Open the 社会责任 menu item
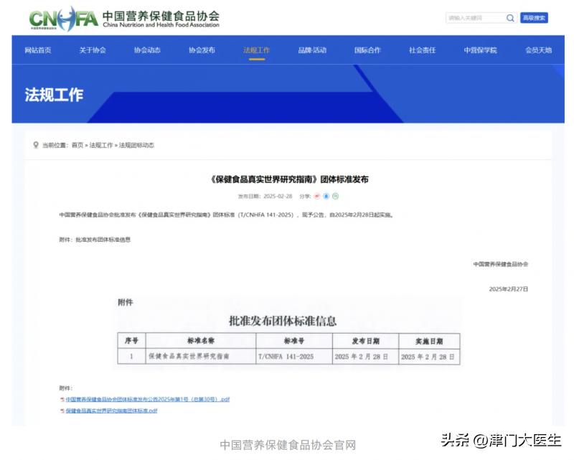Image resolution: width=574 pixels, height=460 pixels. click(x=422, y=50)
